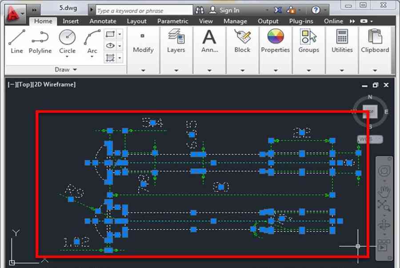Open the WCS coordinate system dropdown
400x268 pixels.
tap(369, 140)
